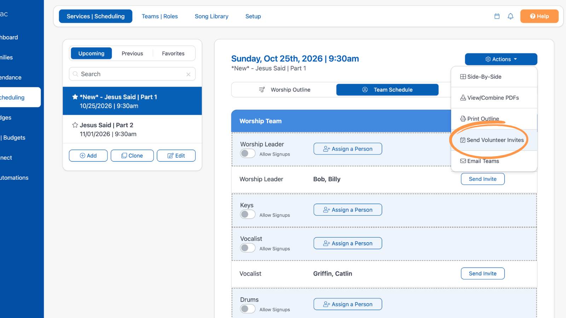566x318 pixels.
Task: Star the Jesus Said | Part 2 service
Action: (75, 125)
